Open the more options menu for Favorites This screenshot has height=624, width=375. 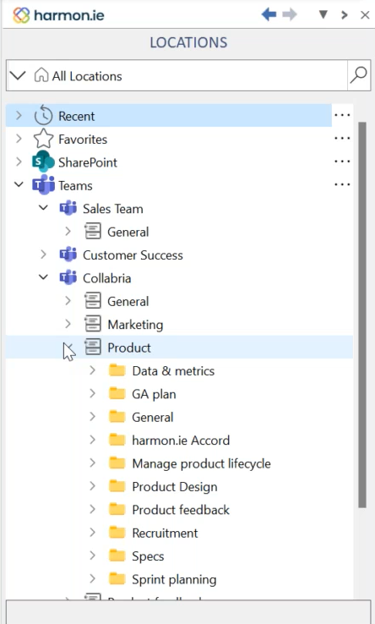point(342,139)
